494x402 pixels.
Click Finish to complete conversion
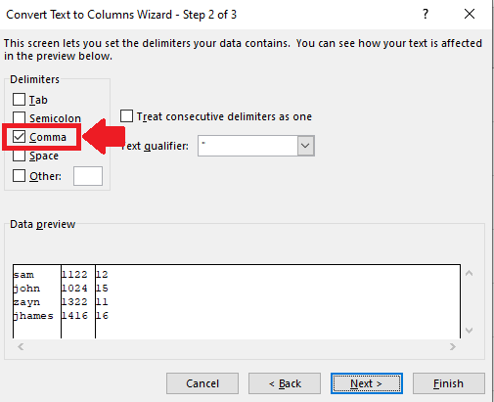click(x=449, y=383)
